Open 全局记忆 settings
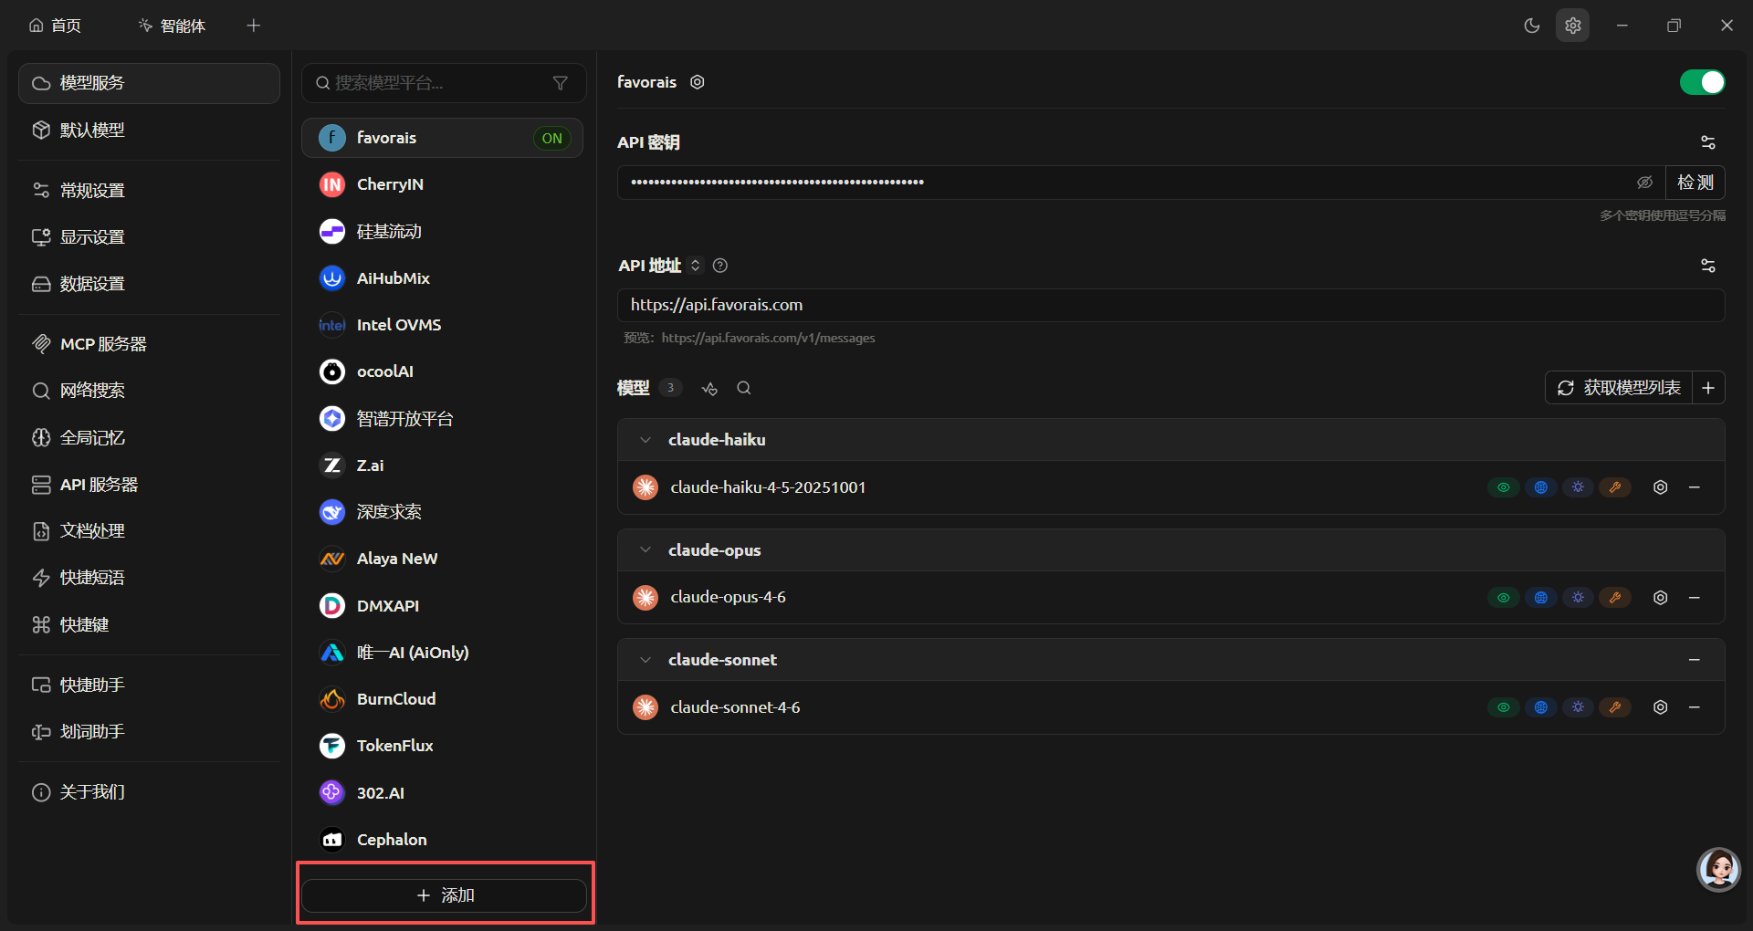1753x931 pixels. click(x=149, y=438)
